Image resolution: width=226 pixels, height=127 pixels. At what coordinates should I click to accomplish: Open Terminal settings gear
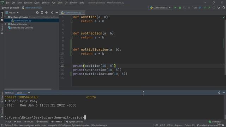pos(219,92)
